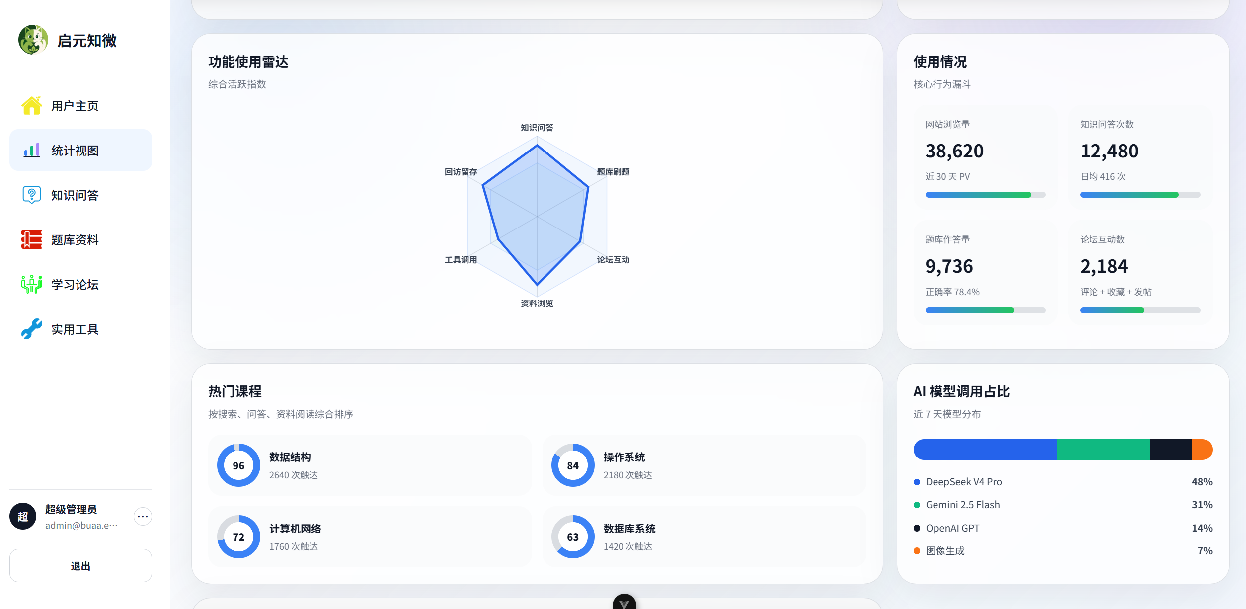
Task: Click the 热门课程 section heading
Action: [x=235, y=391]
